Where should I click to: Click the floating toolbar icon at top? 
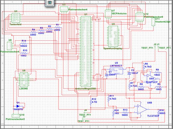49,3
